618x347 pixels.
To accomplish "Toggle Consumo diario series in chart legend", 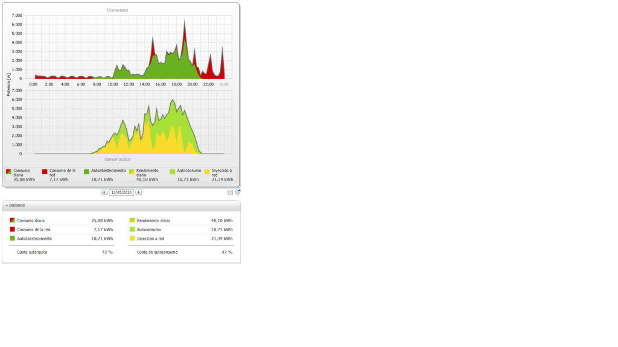I will click(8, 172).
